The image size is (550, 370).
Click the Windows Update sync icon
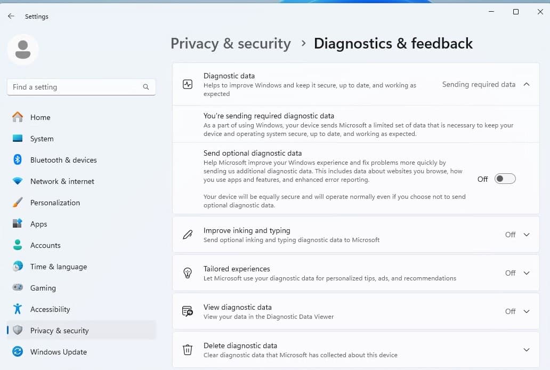pyautogui.click(x=18, y=352)
